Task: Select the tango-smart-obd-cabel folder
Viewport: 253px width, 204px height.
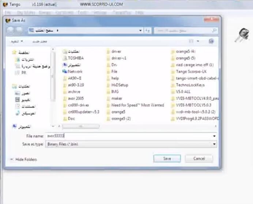Action: 195,78
